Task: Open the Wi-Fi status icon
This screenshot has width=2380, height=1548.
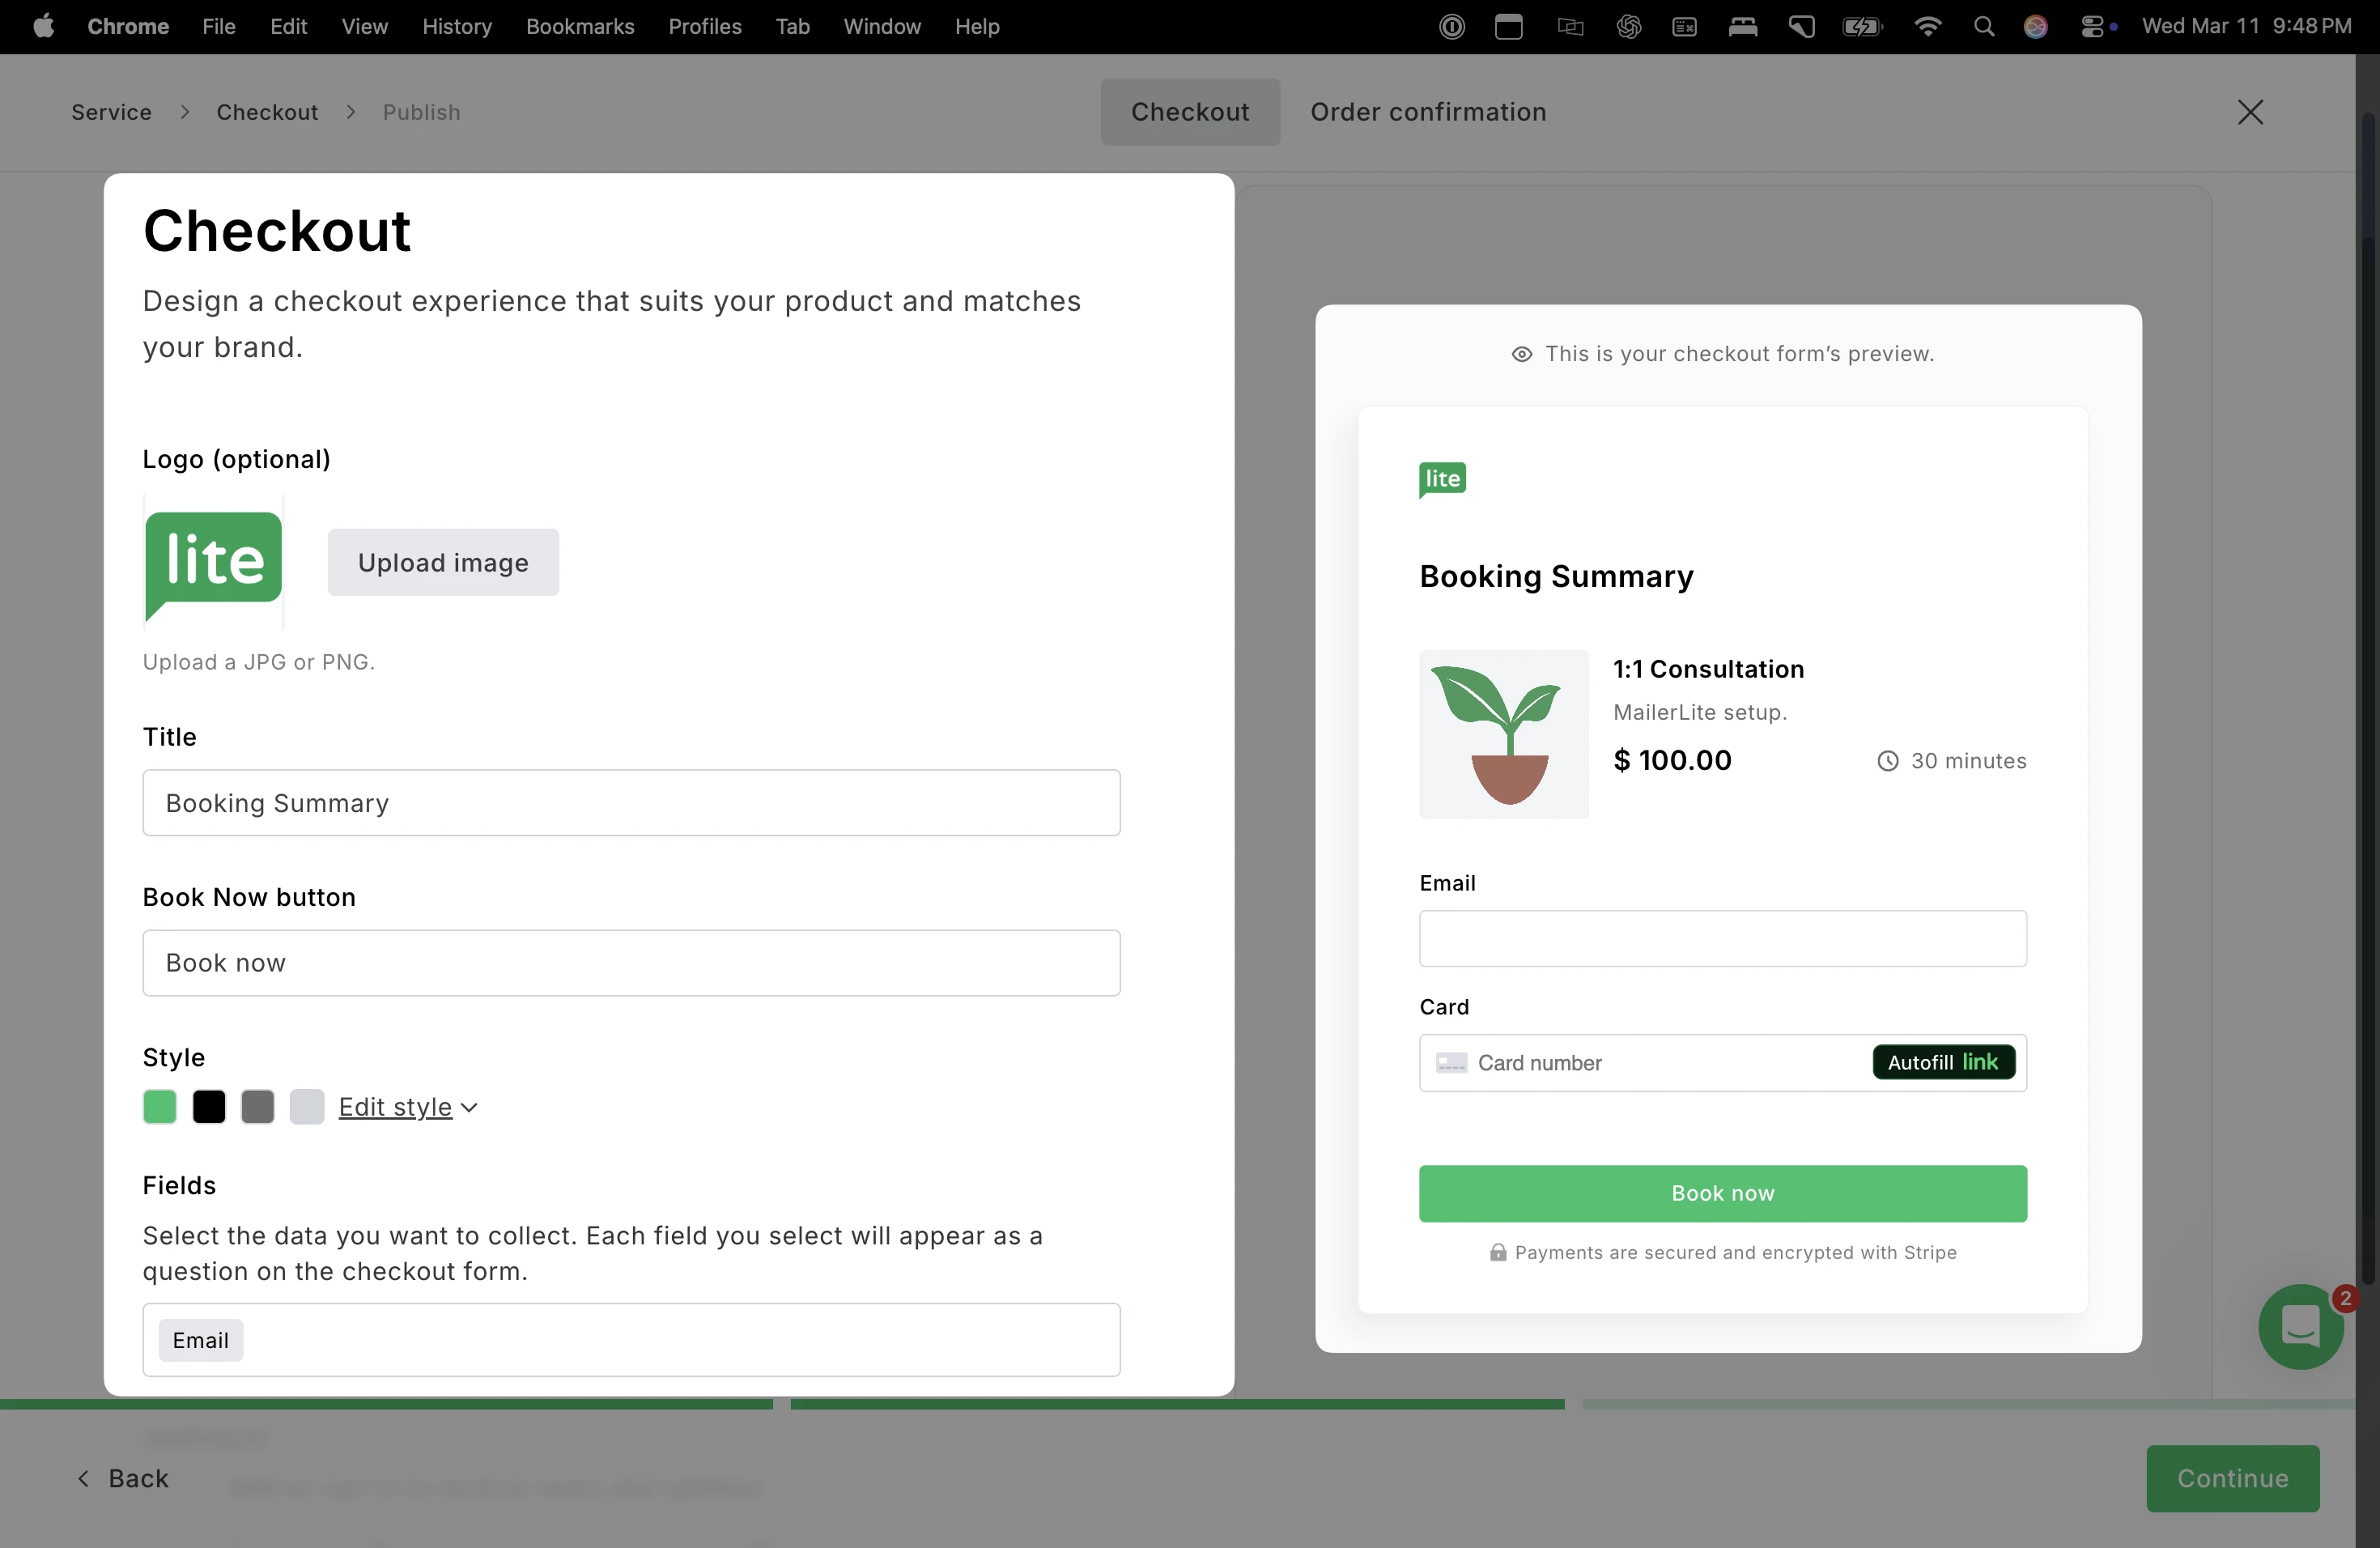Action: coord(1927,27)
